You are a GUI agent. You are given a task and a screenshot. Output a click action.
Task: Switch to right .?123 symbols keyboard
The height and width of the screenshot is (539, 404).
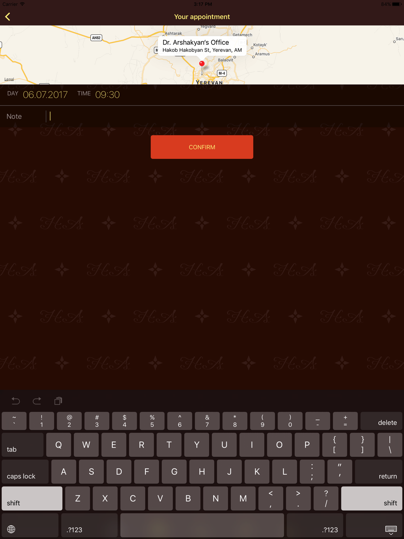tap(315, 526)
